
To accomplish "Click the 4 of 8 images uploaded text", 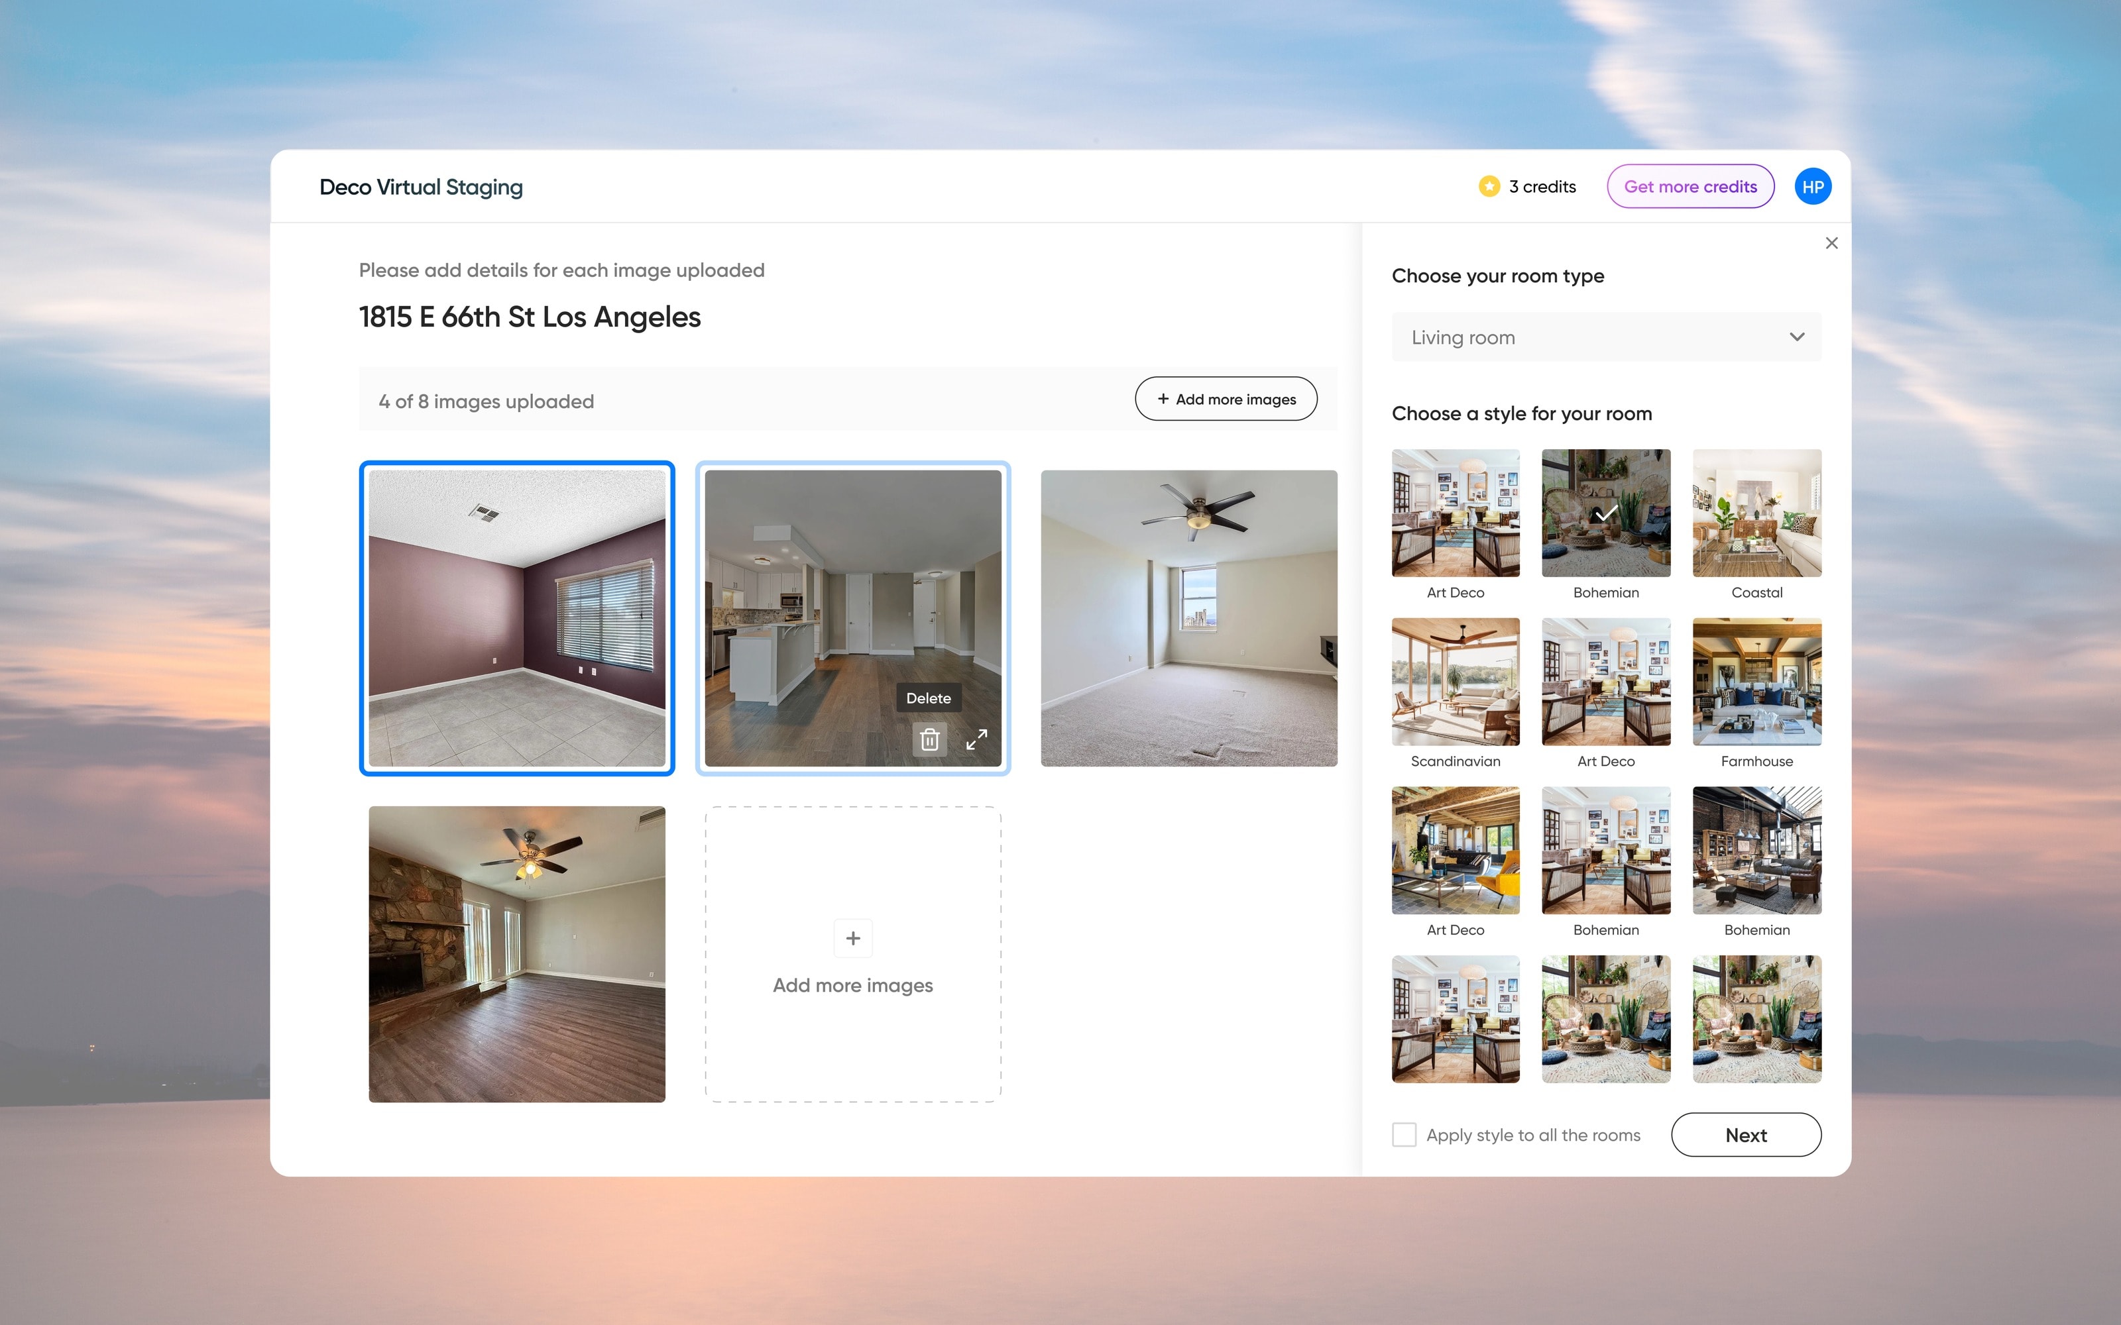I will click(487, 401).
